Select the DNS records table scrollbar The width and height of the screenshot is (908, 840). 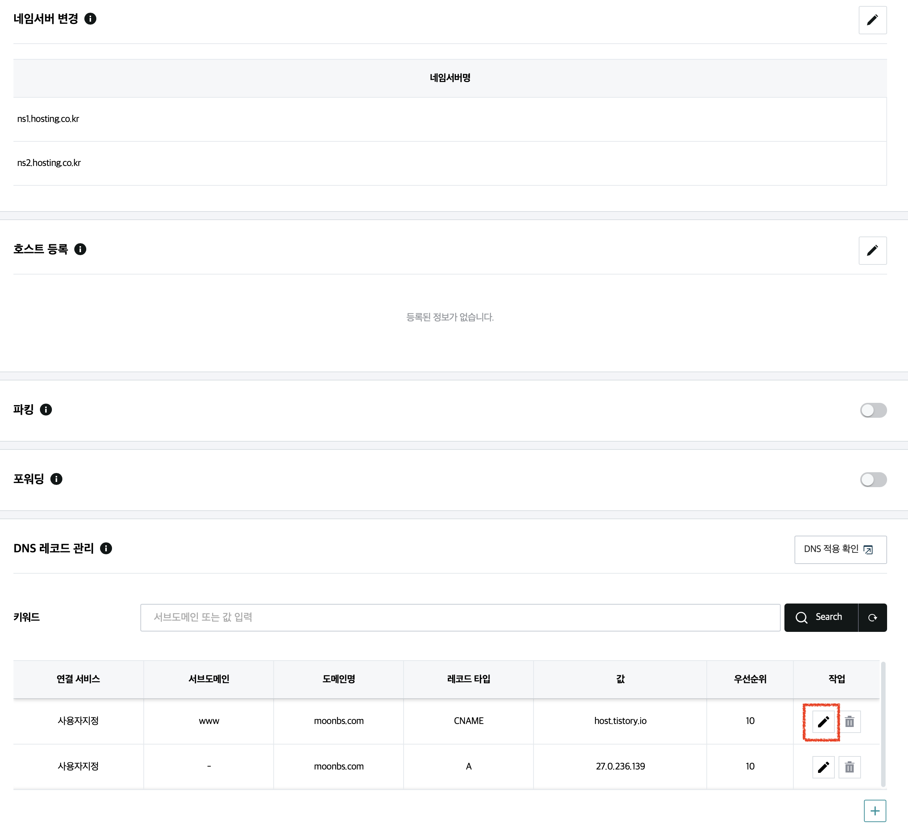(883, 724)
